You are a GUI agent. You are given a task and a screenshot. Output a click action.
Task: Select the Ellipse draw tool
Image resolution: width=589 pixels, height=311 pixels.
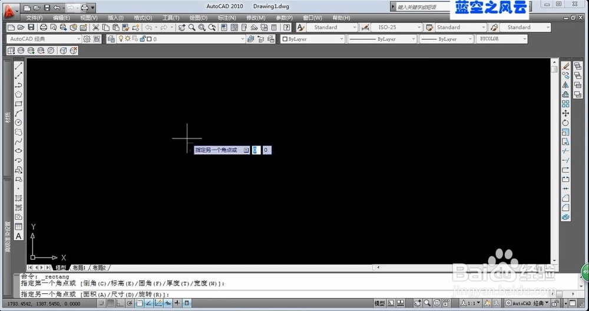point(18,151)
